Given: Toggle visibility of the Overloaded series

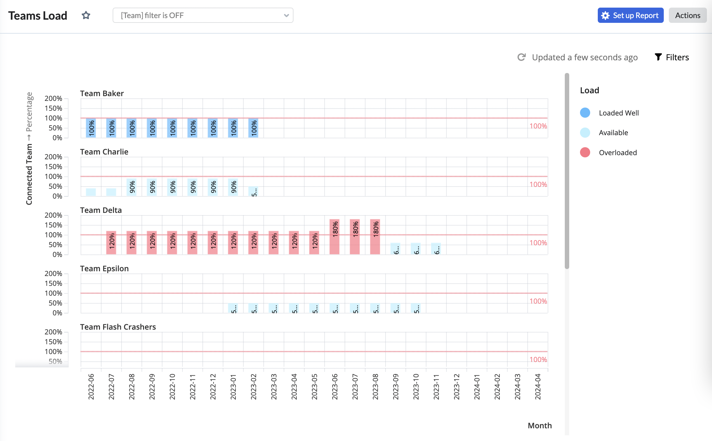Looking at the screenshot, I should tap(618, 152).
